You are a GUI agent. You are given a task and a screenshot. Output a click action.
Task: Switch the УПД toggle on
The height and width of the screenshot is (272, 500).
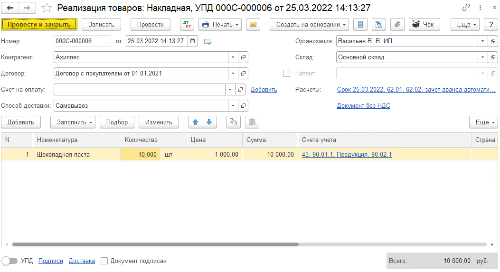coord(9,261)
